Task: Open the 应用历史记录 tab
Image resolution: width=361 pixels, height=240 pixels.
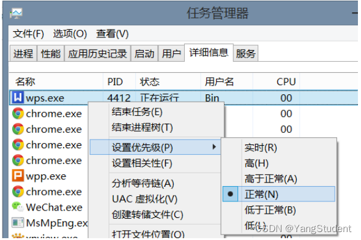Action: (97, 53)
